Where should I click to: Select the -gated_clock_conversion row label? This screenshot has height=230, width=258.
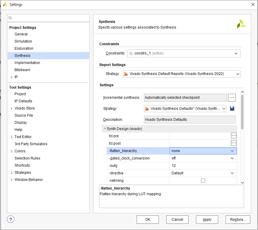[x=129, y=158]
